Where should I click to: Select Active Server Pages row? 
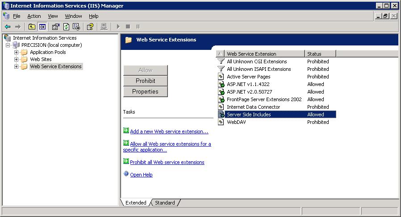(276, 77)
